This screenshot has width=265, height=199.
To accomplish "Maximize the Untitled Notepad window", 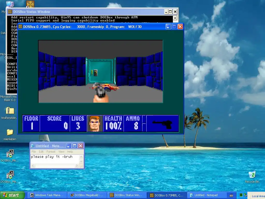I will pyautogui.click(x=75, y=146).
